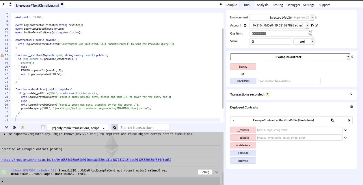Switch to the Compile tab

click(231, 5)
